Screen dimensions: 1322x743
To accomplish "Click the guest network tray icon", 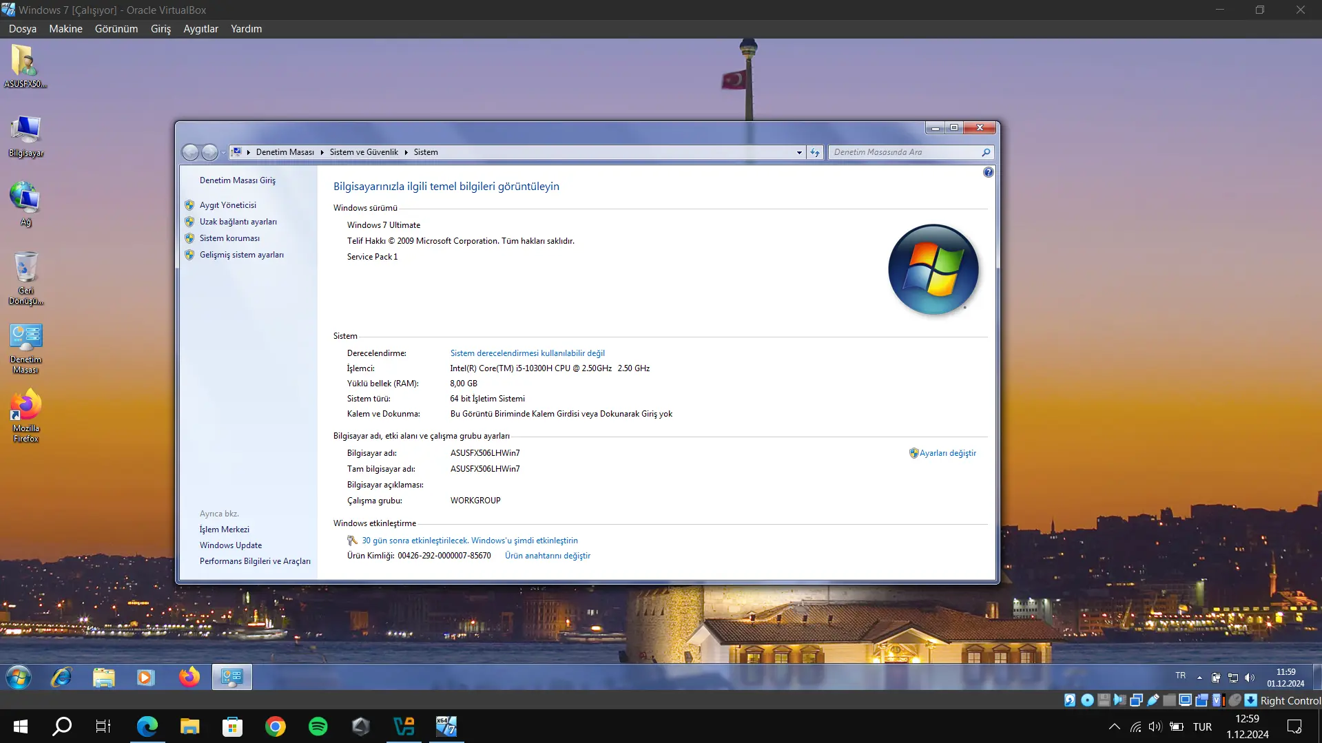I will [x=1233, y=678].
